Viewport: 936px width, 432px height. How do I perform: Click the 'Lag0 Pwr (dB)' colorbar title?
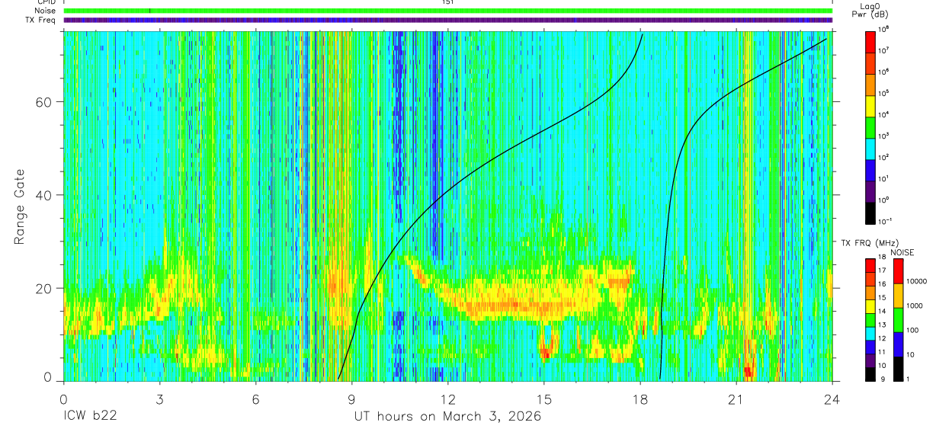870,11
